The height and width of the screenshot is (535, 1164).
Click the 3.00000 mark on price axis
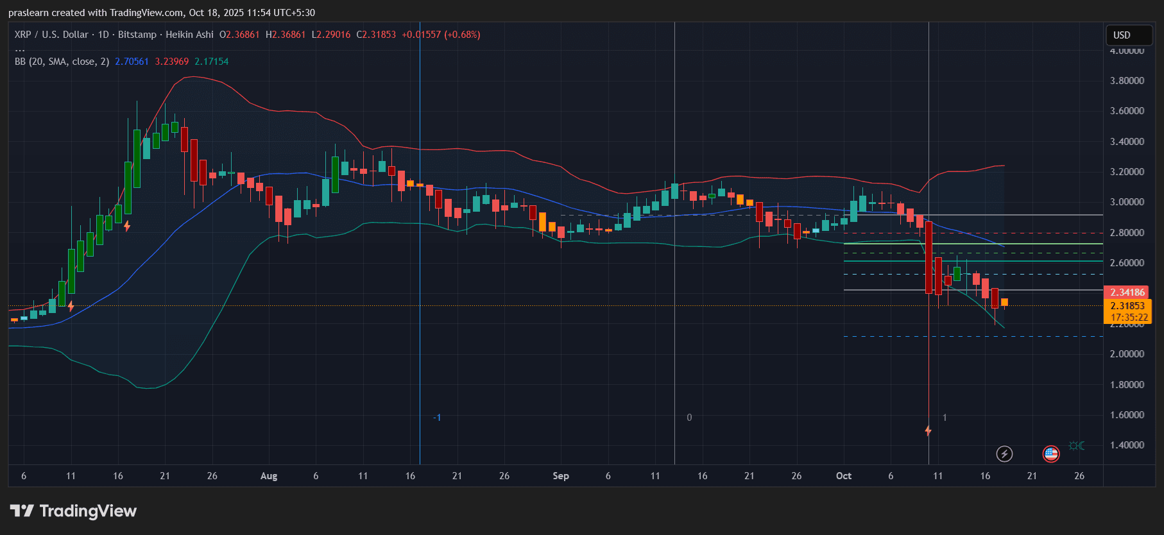[x=1127, y=202]
